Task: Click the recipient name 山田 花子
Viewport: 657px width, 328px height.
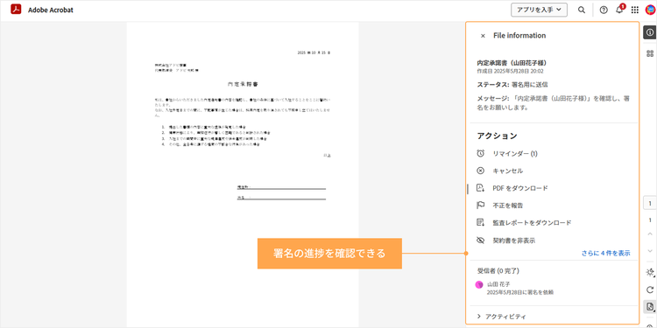Action: pos(498,284)
